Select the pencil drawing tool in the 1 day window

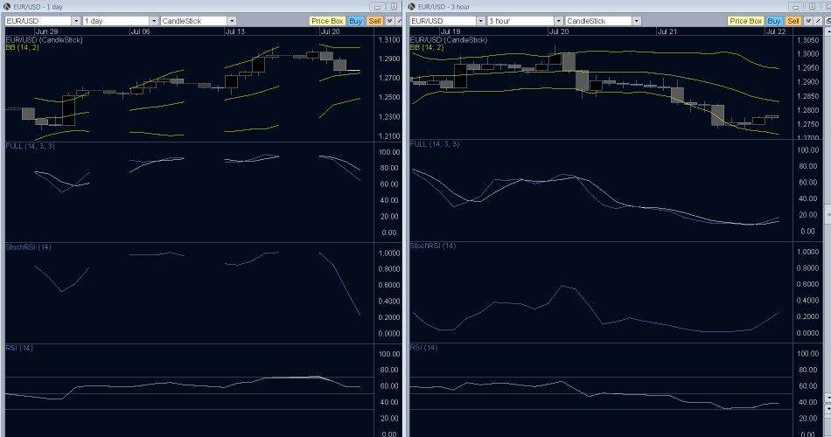(x=399, y=21)
